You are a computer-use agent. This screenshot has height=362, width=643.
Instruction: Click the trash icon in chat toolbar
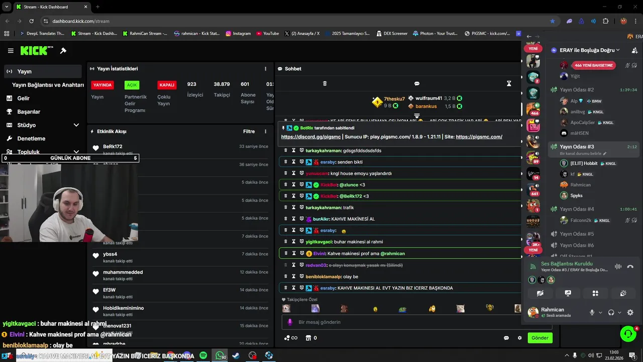[325, 83]
